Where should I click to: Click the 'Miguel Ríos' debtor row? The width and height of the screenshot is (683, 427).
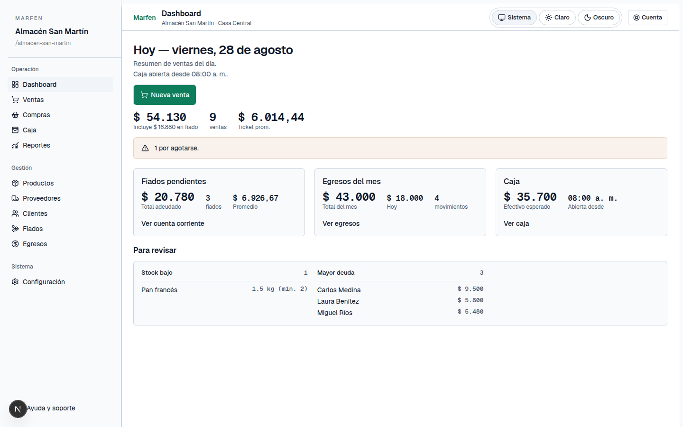pyautogui.click(x=400, y=312)
